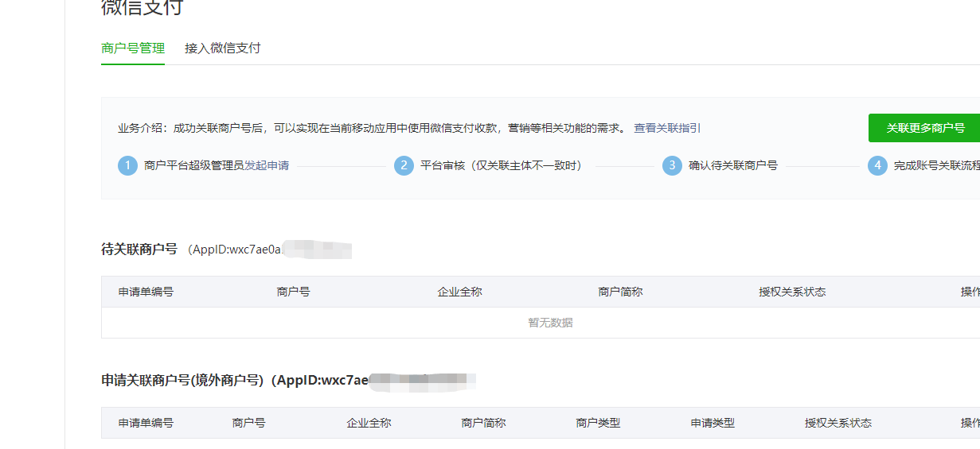Click step 1 number circle icon
Screen dimensions: 980x449
point(127,165)
